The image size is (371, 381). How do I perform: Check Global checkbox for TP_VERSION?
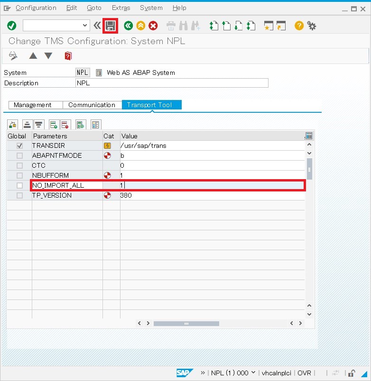19,195
